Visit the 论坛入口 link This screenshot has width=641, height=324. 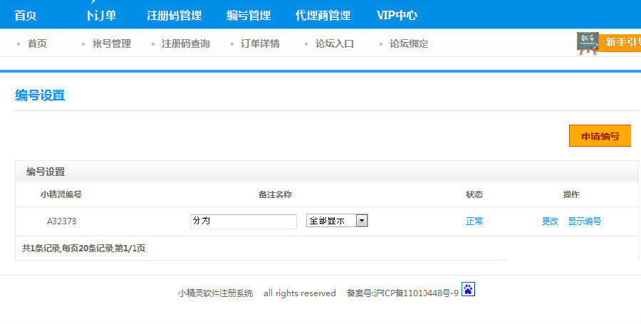(335, 43)
